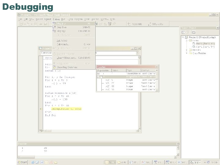Close the Watches window
220x165 pixels.
156,67
